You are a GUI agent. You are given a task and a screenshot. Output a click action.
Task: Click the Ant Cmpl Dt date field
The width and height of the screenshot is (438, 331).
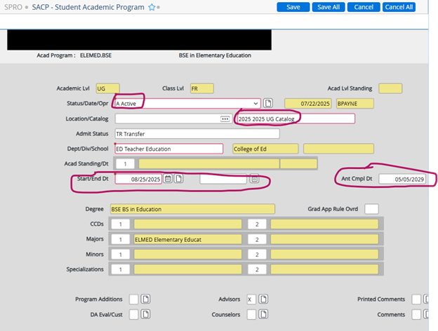pyautogui.click(x=402, y=179)
